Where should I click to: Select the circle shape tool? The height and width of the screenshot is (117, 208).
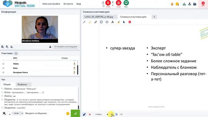pyautogui.click(x=107, y=22)
